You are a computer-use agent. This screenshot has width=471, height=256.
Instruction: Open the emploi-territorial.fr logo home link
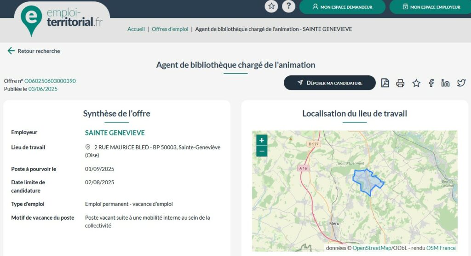62,21
